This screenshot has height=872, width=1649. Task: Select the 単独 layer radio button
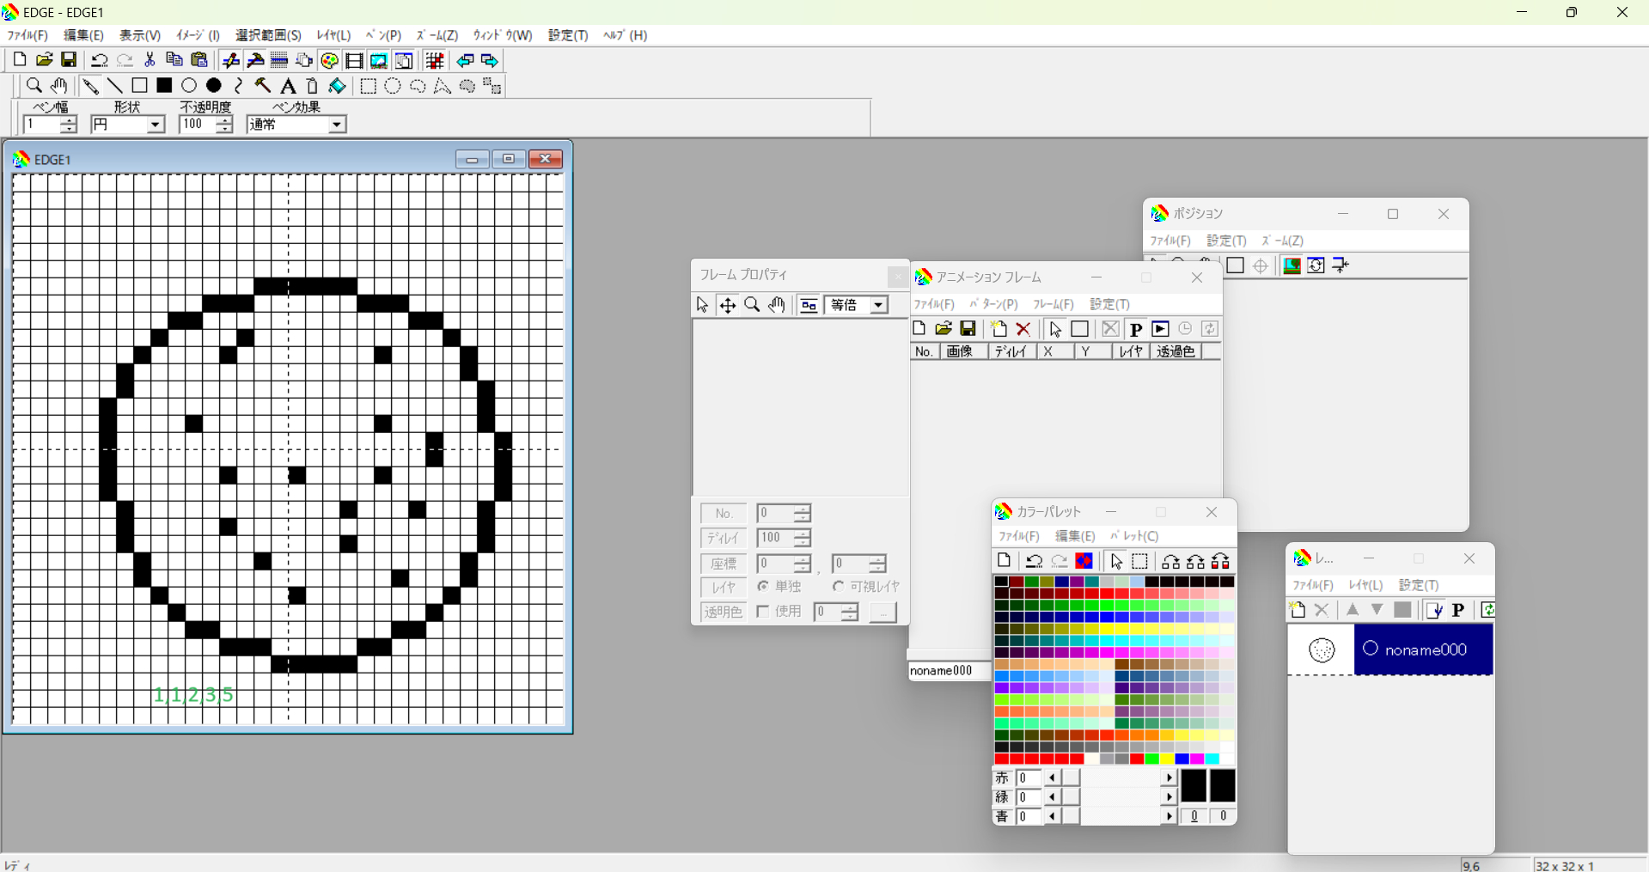point(763,586)
